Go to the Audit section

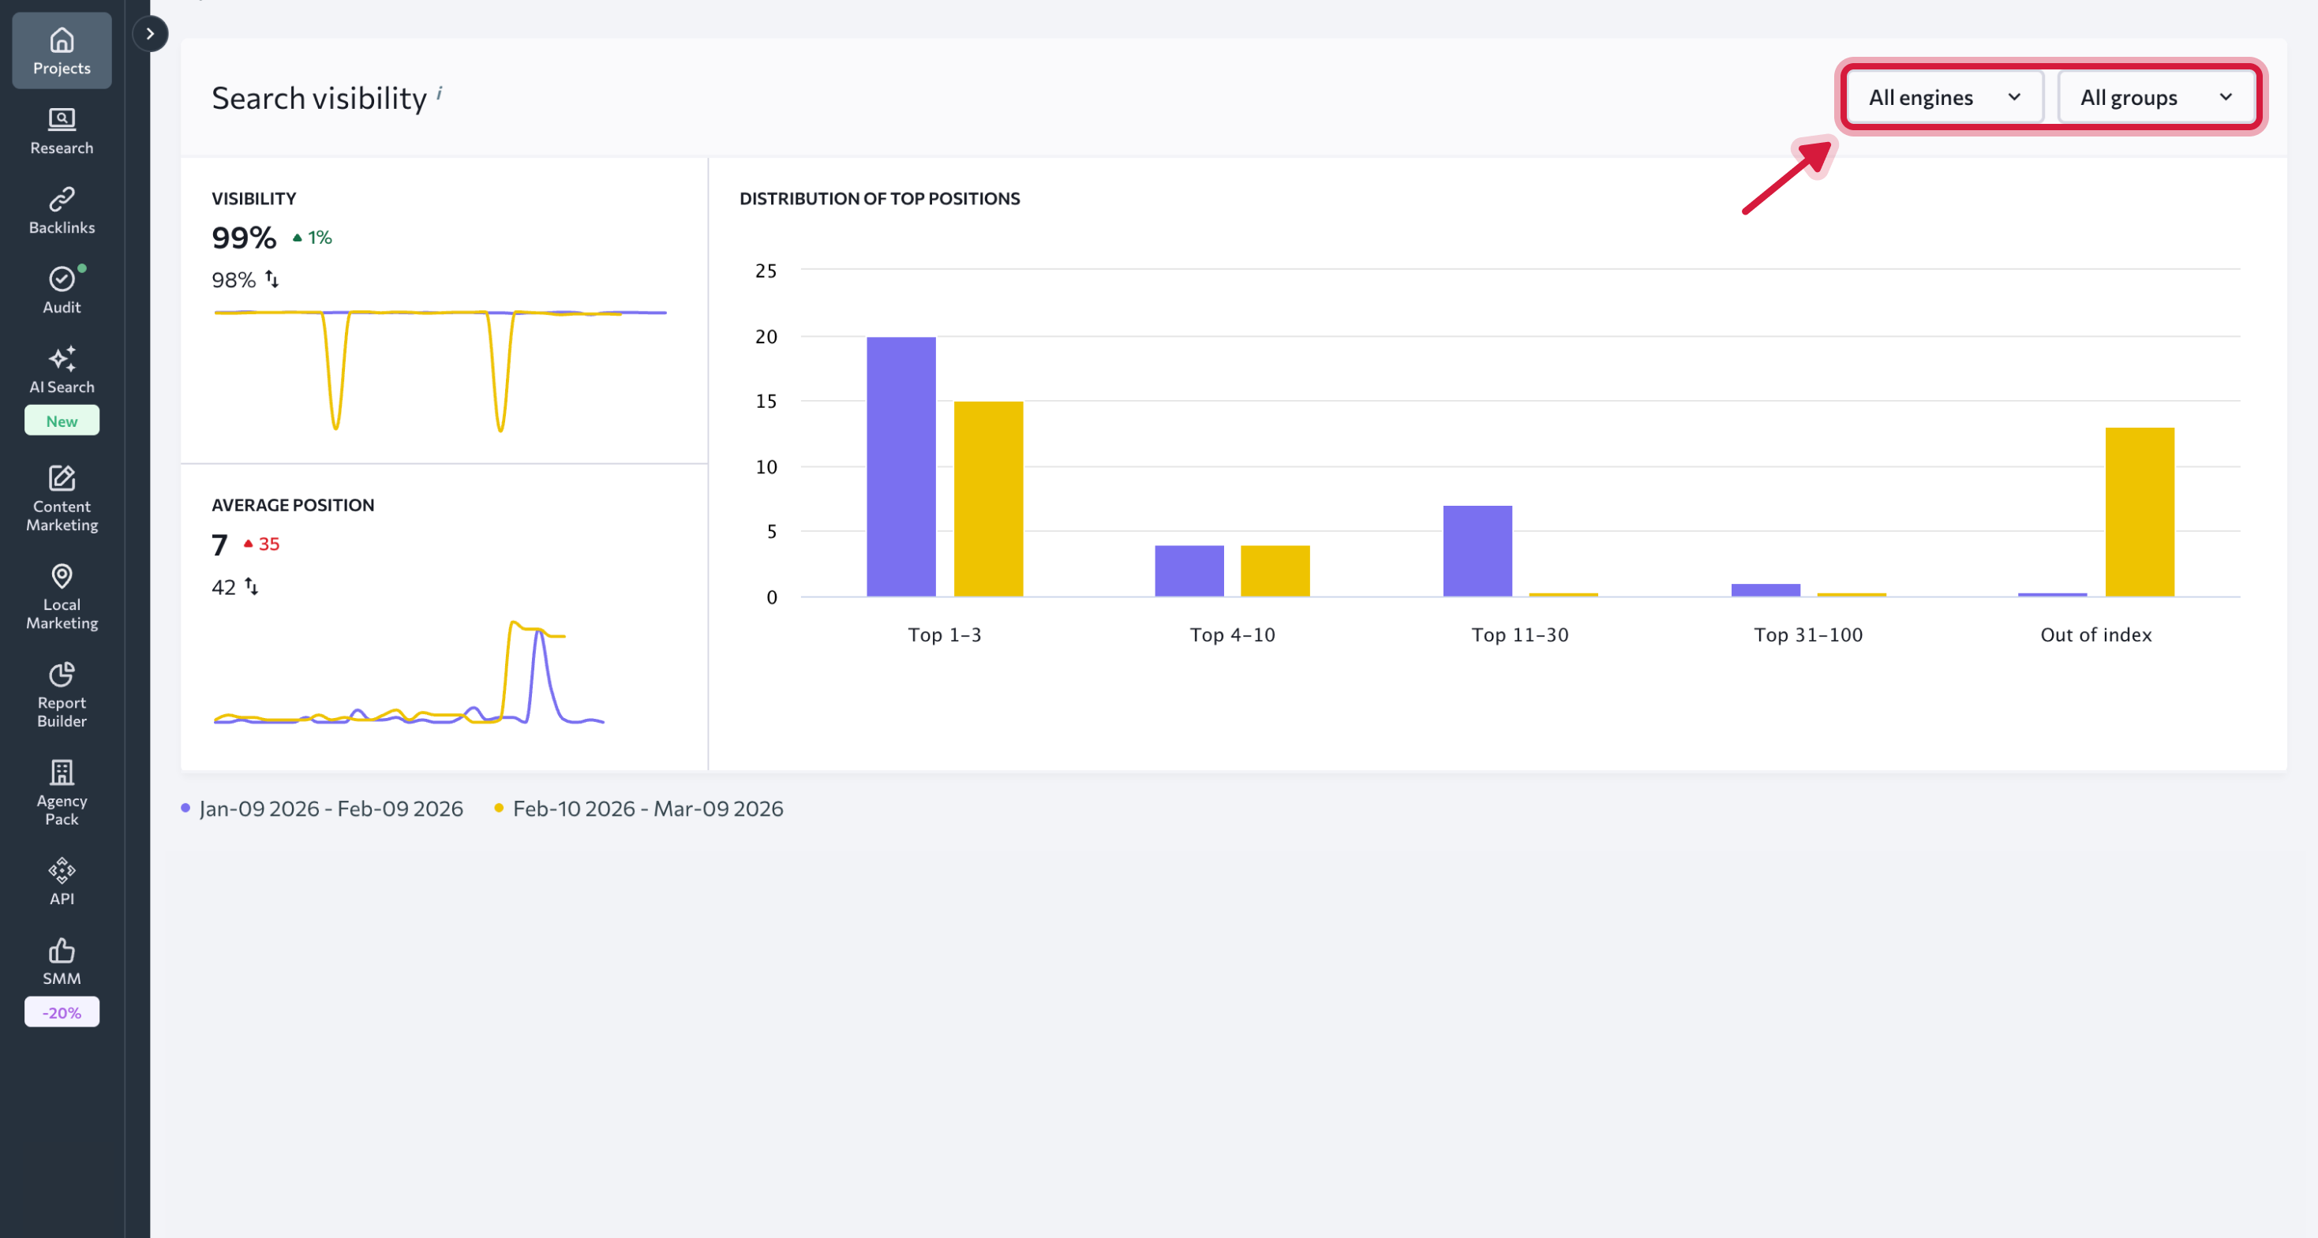[62, 288]
